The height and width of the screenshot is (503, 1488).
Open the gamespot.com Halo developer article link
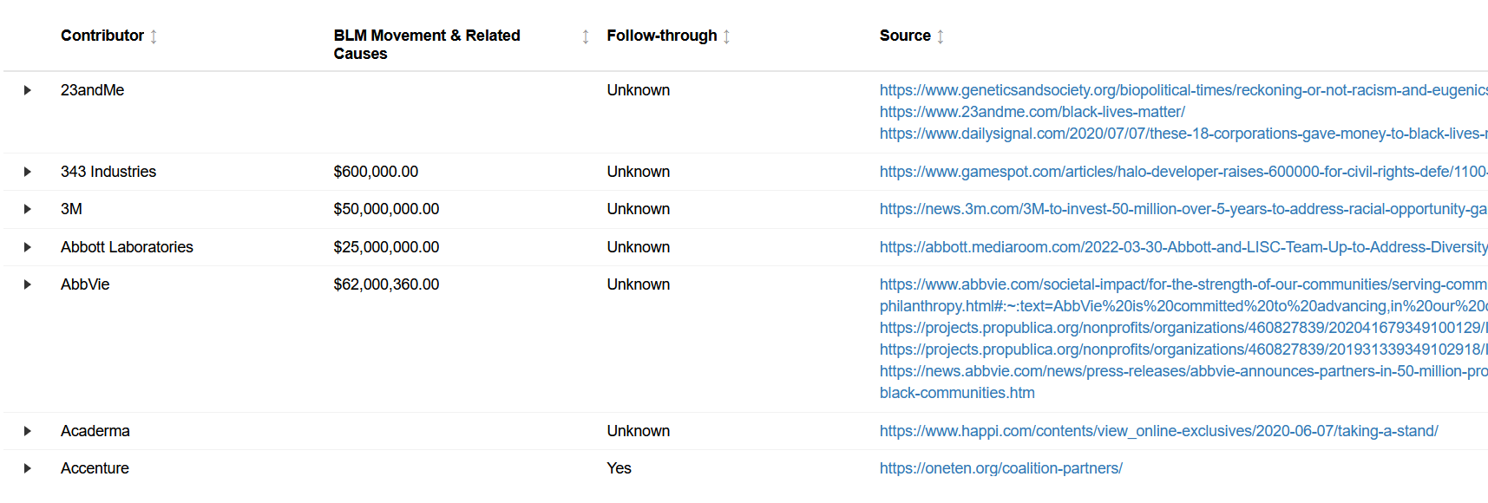[1183, 172]
